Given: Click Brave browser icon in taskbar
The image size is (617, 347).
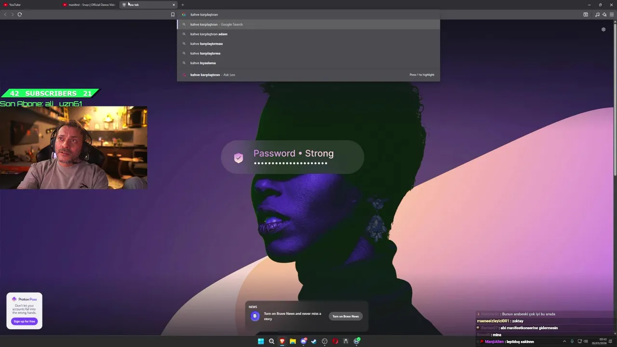Looking at the screenshot, I should 282,341.
